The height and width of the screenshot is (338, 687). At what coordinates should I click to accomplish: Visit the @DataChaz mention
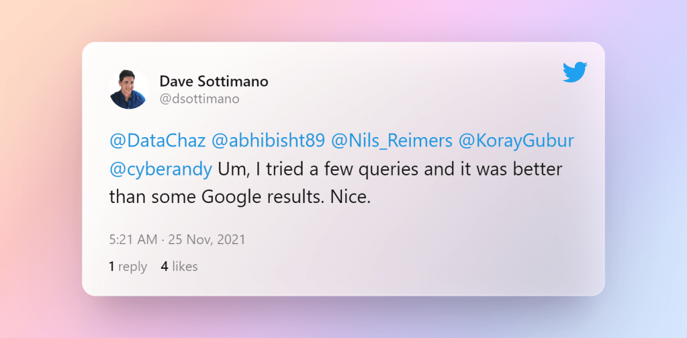157,142
